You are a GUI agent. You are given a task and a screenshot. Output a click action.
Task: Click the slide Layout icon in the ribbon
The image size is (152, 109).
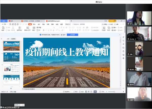(x=34, y=28)
